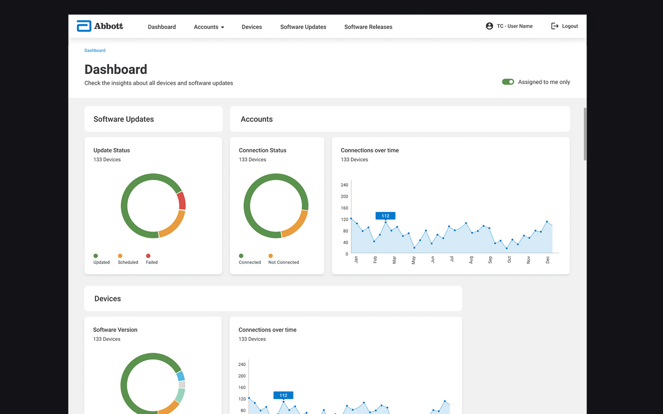This screenshot has height=414, width=663.
Task: Click the Dec label on Accounts chart axis
Action: pyautogui.click(x=547, y=260)
